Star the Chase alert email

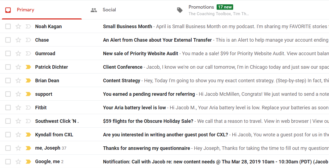pyautogui.click(x=18, y=40)
